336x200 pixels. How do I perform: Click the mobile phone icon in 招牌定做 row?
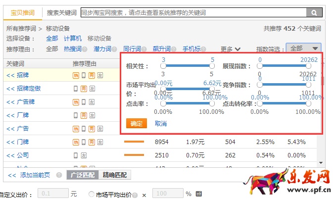pyautogui.click(x=76, y=89)
